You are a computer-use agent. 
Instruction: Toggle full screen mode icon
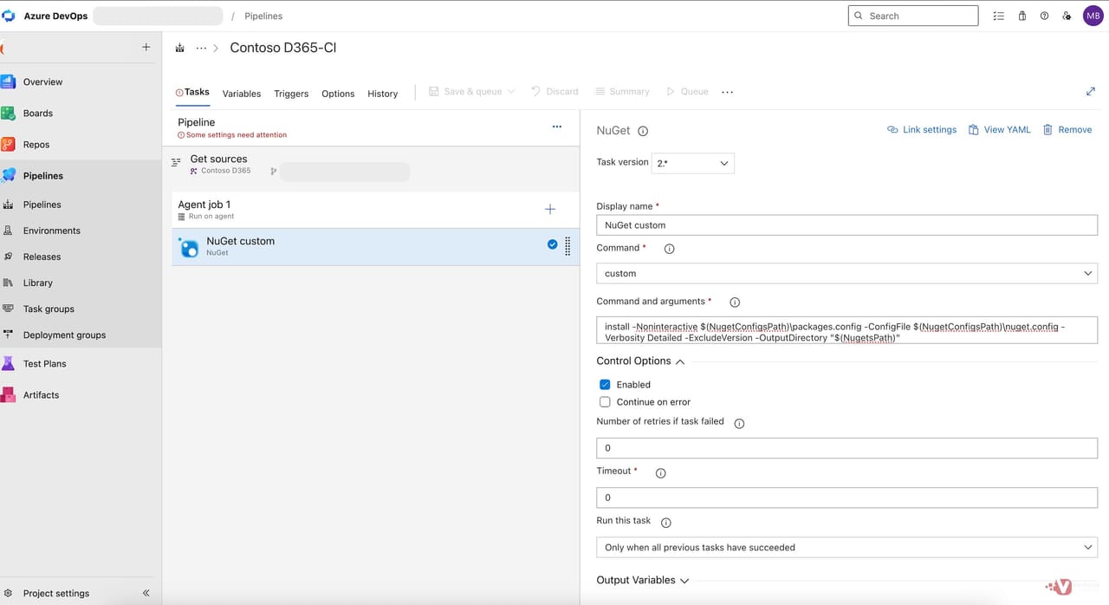pyautogui.click(x=1090, y=91)
